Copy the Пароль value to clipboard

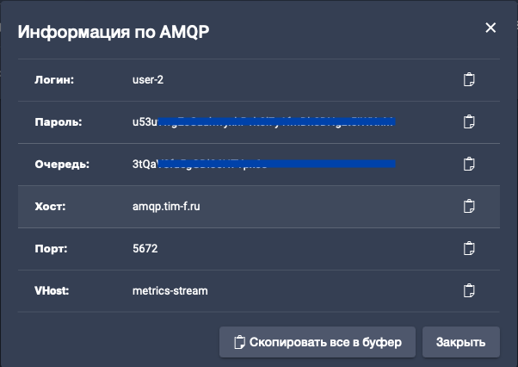pyautogui.click(x=469, y=122)
